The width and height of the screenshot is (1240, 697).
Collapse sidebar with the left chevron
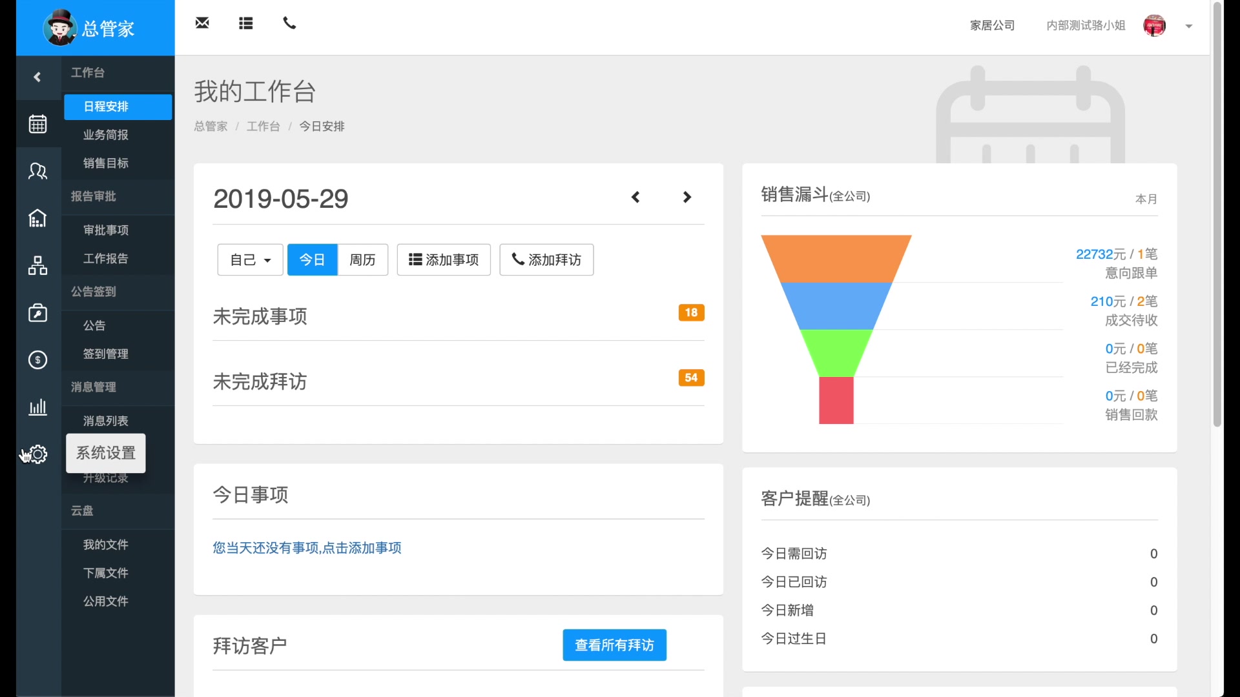pos(37,77)
